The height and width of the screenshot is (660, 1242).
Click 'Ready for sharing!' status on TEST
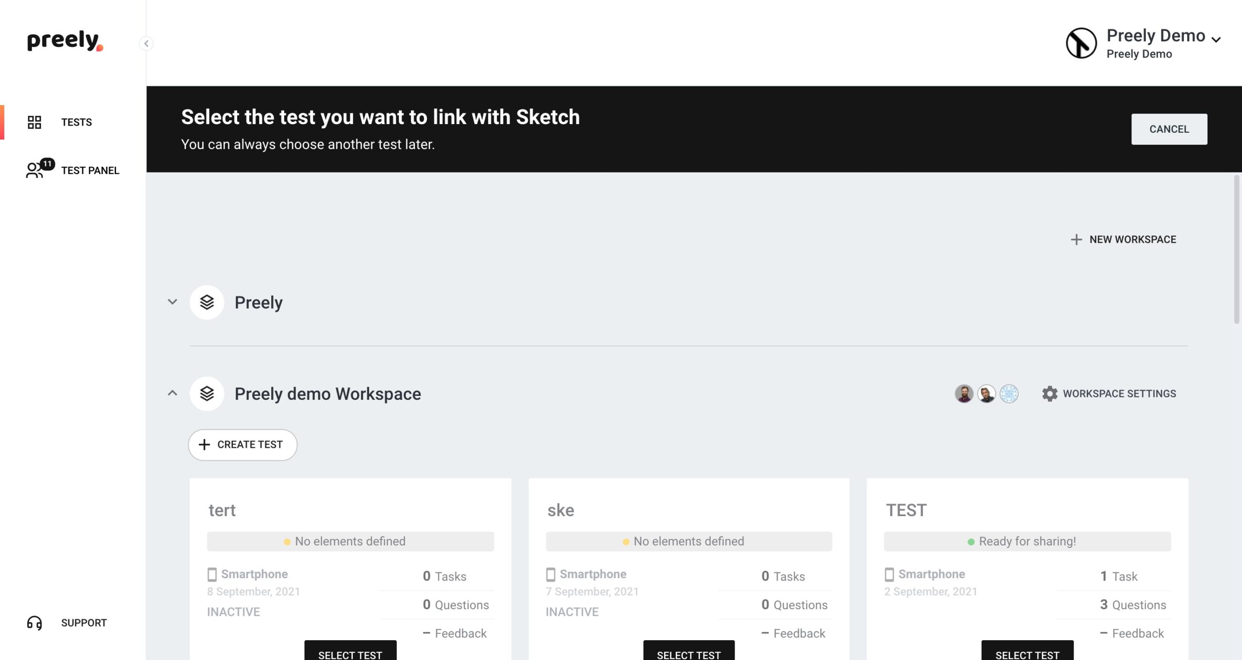pyautogui.click(x=1028, y=541)
